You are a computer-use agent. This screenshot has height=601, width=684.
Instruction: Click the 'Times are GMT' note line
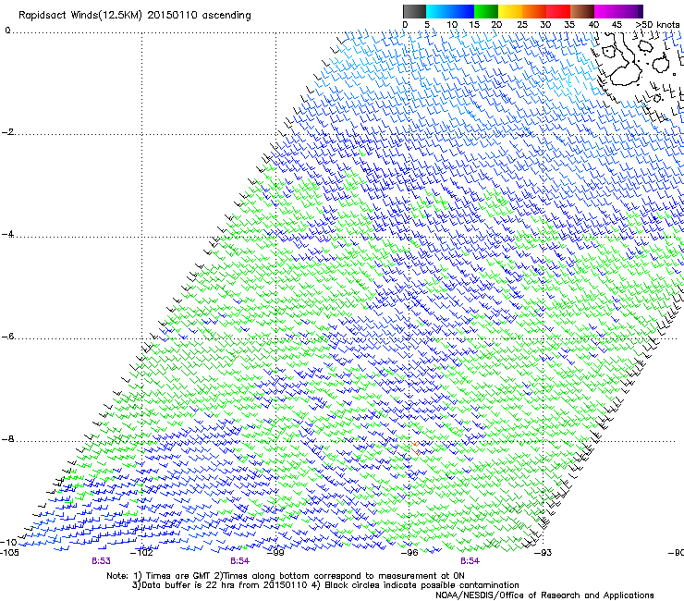pos(286,576)
